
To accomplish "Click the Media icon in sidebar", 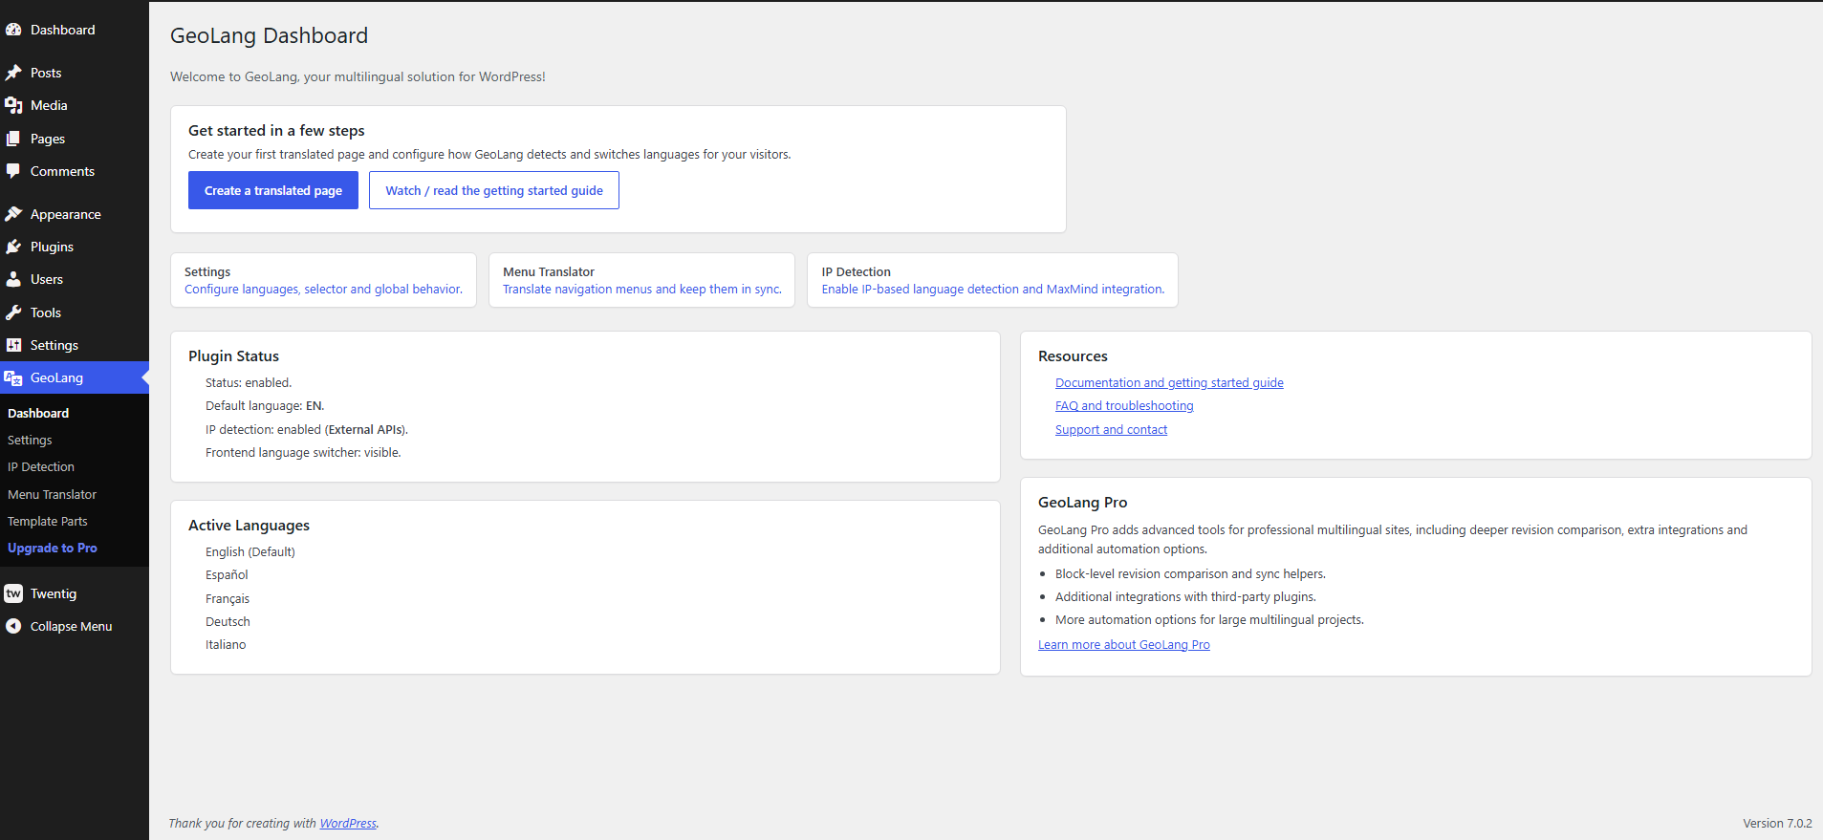I will 13,105.
